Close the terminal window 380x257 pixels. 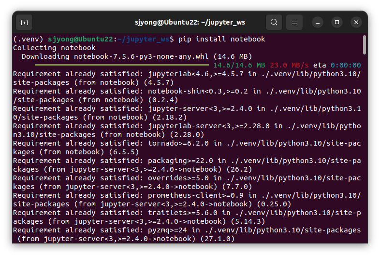click(x=356, y=22)
